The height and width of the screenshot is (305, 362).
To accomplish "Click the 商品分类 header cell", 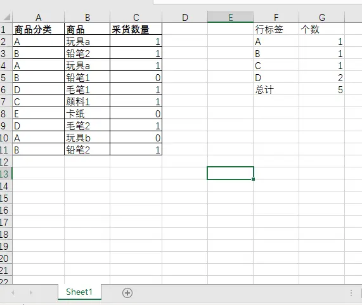I will click(38, 29).
